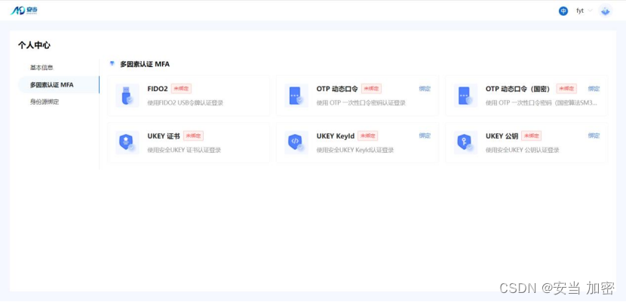Click the 未绑定 tag next to FIDO2
Image resolution: width=626 pixels, height=302 pixels.
pos(181,89)
